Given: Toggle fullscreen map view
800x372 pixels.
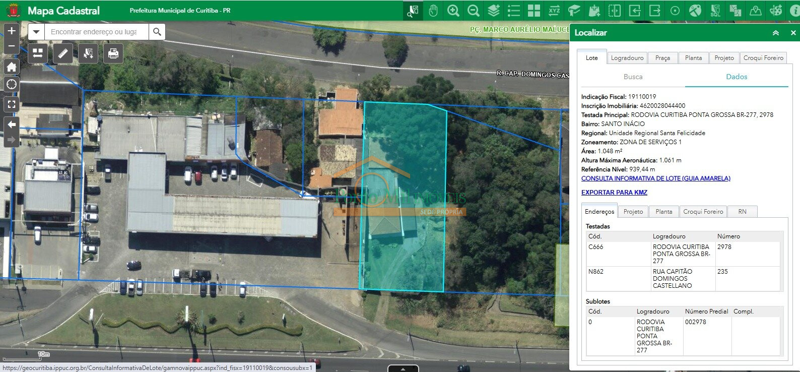Looking at the screenshot, I should (12, 104).
